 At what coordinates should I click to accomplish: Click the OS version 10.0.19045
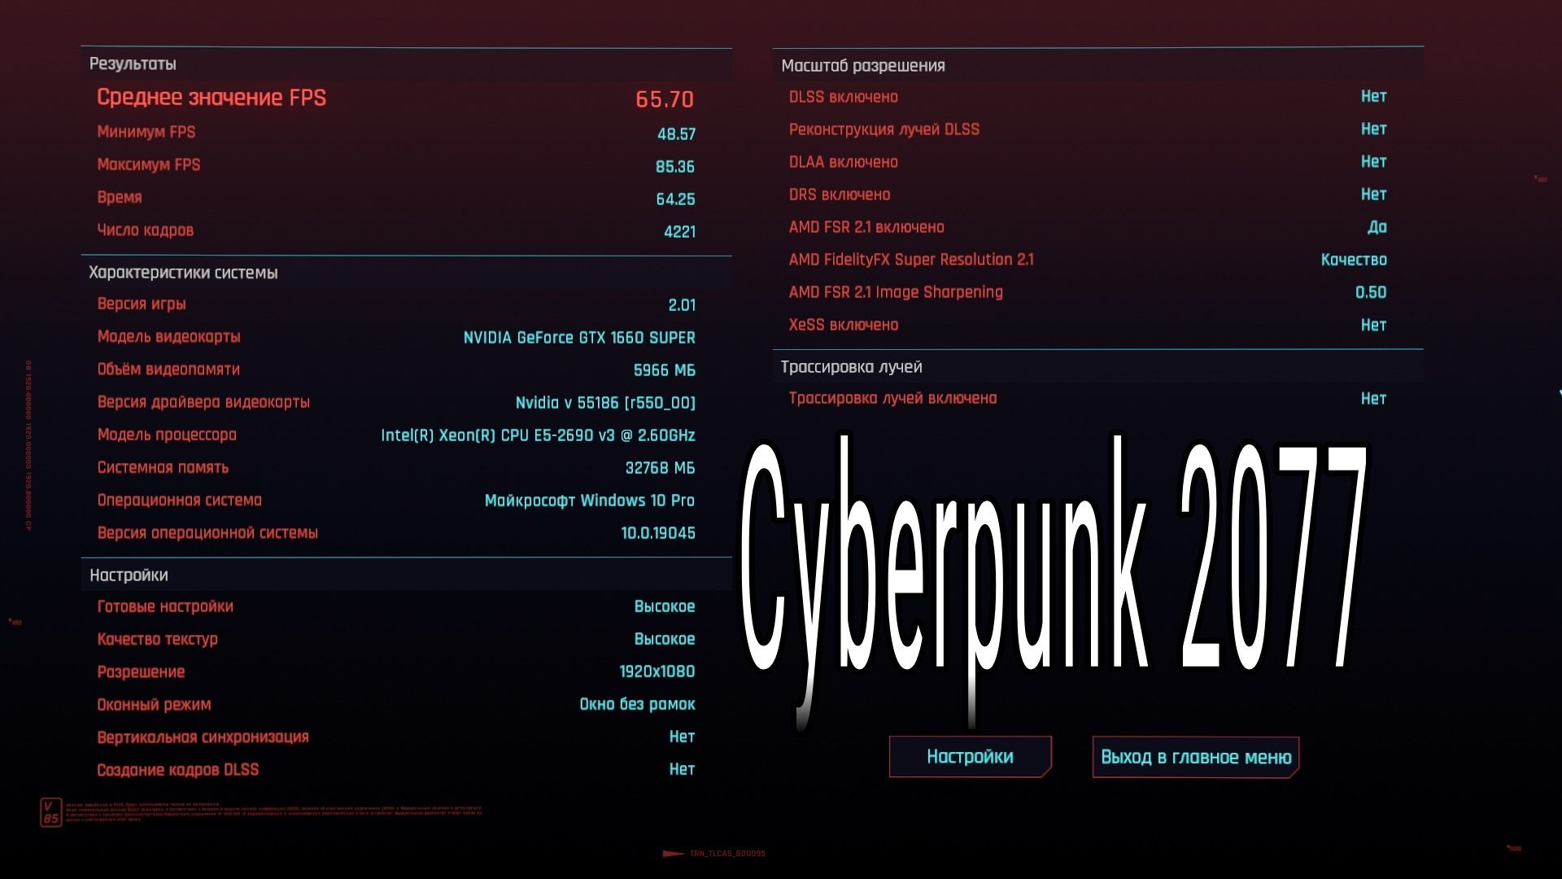pos(658,533)
